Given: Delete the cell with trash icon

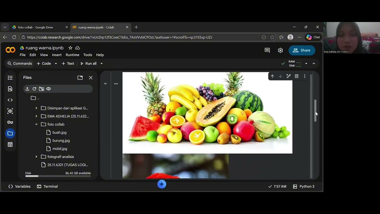Looking at the screenshot, I should click(297, 76).
